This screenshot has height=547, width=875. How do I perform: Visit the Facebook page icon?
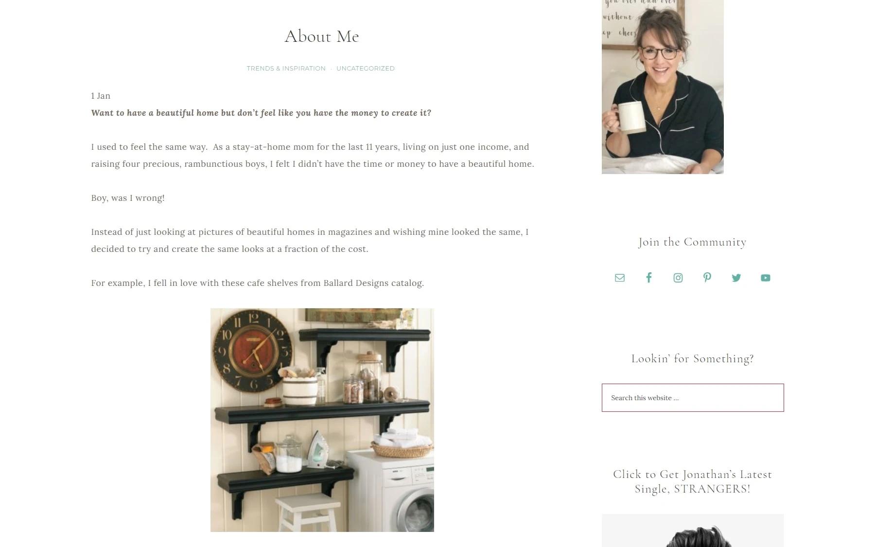click(x=648, y=278)
